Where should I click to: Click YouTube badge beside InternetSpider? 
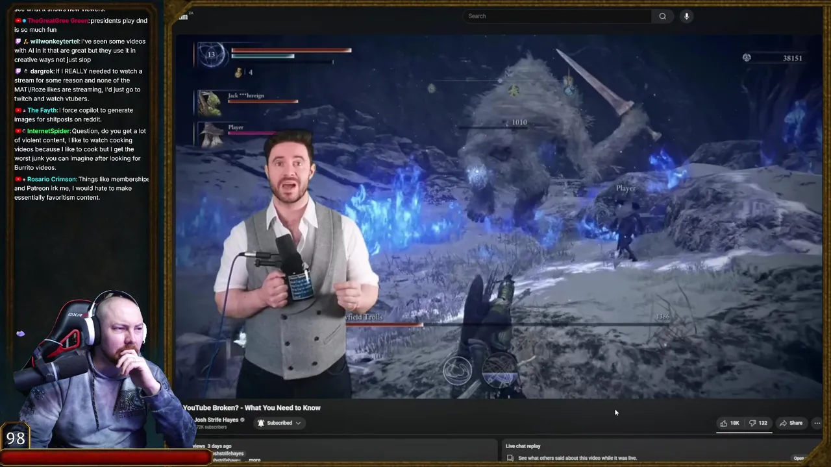tap(18, 131)
